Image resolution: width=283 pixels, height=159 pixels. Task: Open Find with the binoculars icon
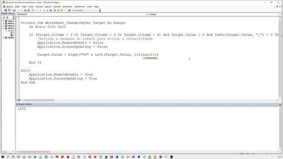pyautogui.click(x=29, y=11)
